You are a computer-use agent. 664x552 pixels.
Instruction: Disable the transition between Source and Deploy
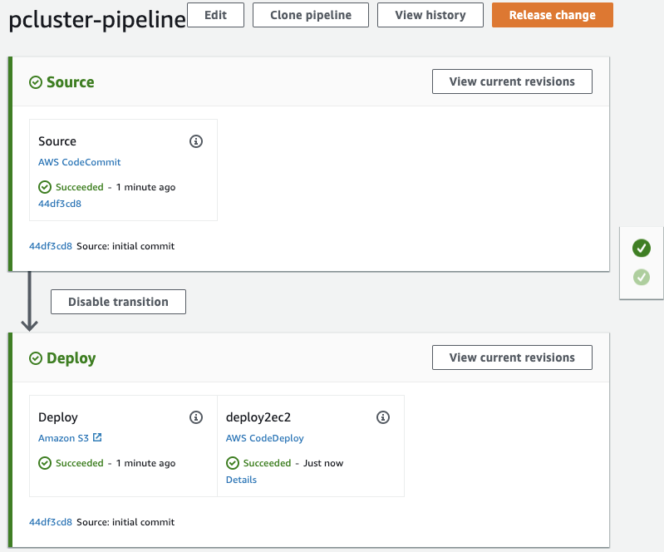pyautogui.click(x=118, y=302)
